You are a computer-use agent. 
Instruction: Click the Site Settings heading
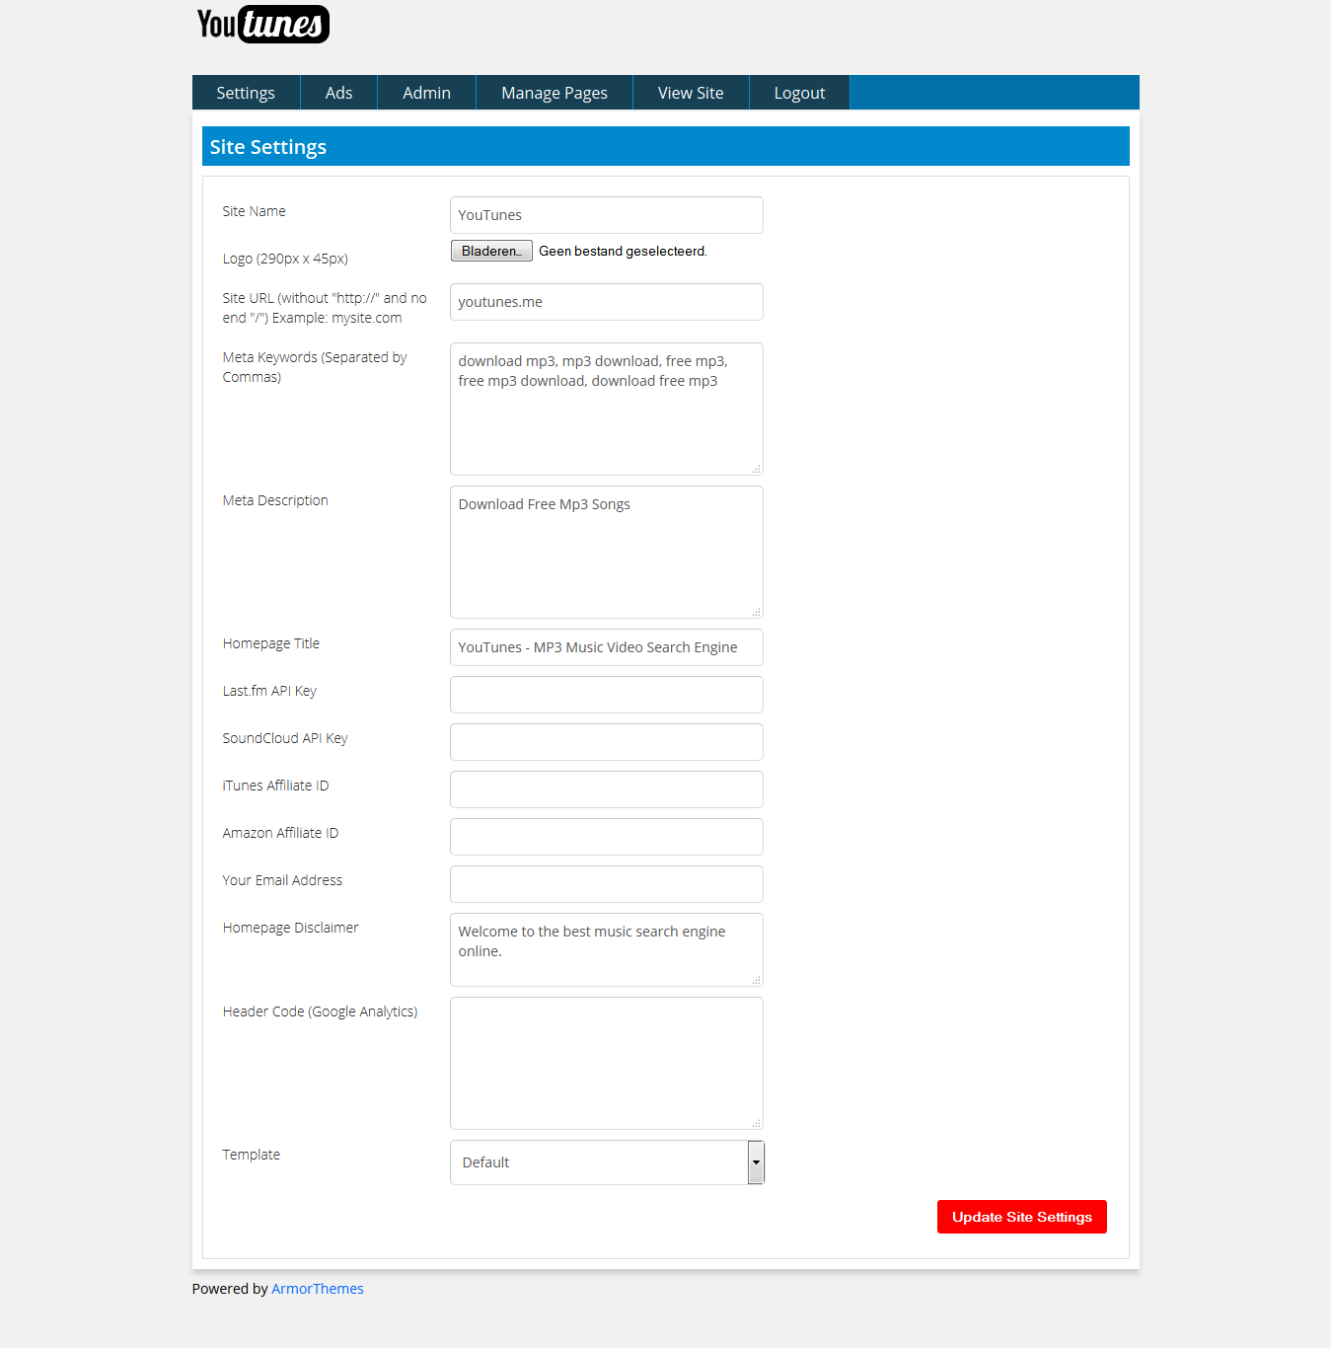coord(268,147)
